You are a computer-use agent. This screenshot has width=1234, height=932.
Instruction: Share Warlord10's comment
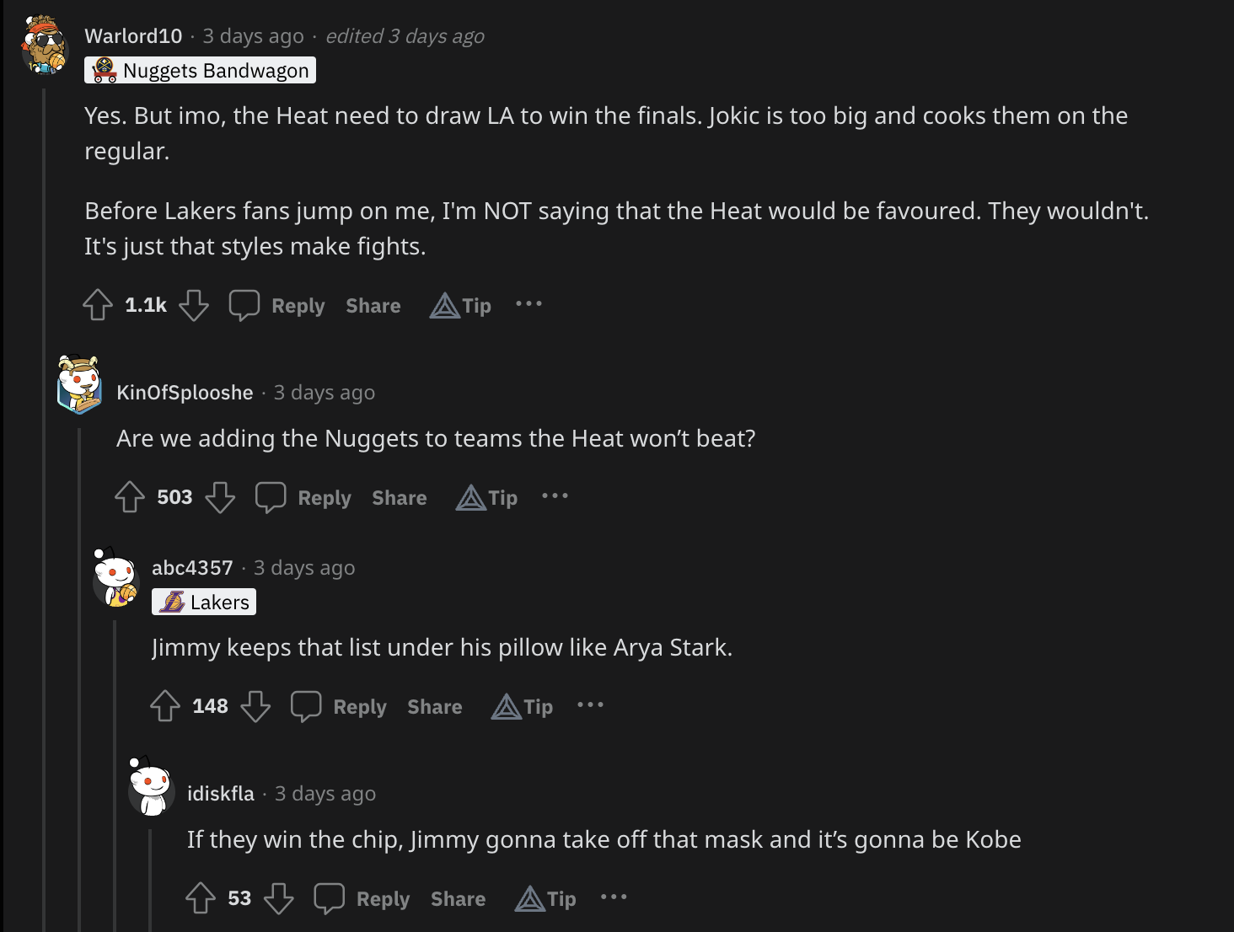point(373,306)
